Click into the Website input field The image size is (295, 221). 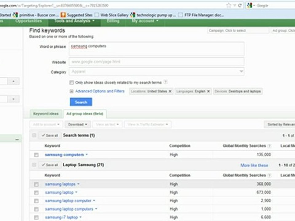click(156, 62)
